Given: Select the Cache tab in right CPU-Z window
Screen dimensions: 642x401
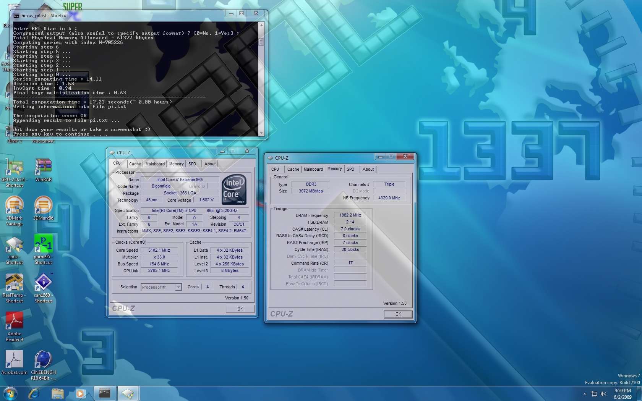Looking at the screenshot, I should pyautogui.click(x=293, y=169).
